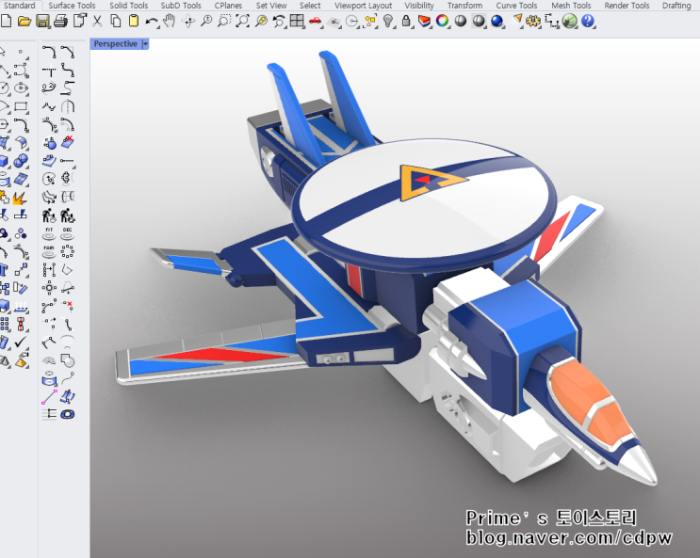Click the Hide objects lightbulb icon

388,21
